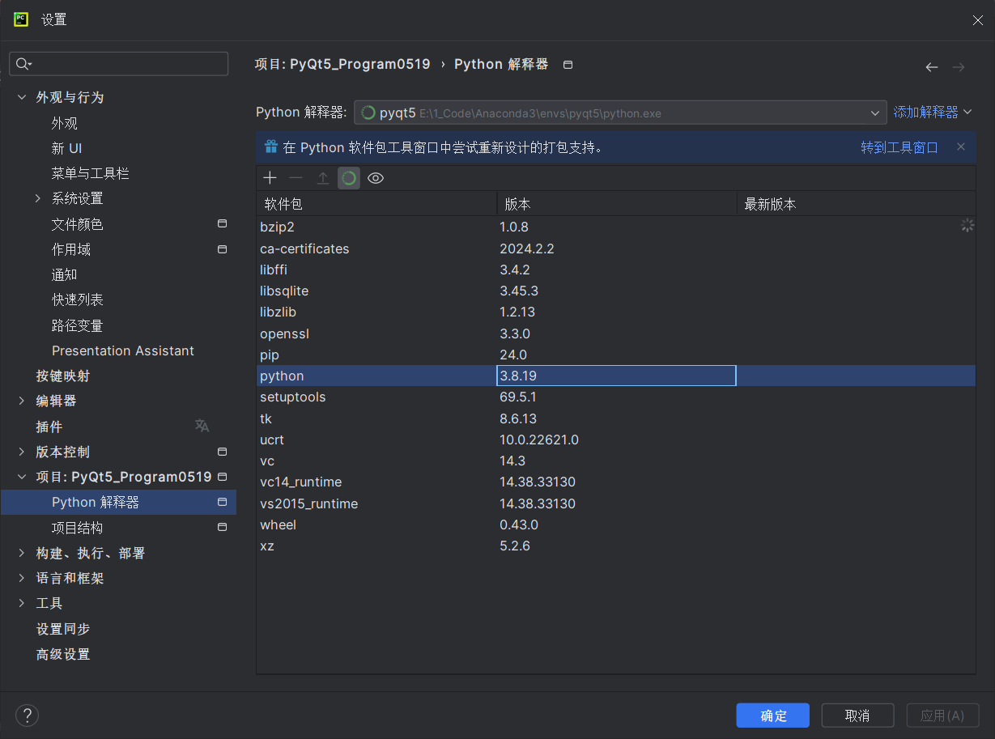Collapse the 项目: PyQt5_Program0519 section
This screenshot has width=995, height=739.
point(21,477)
